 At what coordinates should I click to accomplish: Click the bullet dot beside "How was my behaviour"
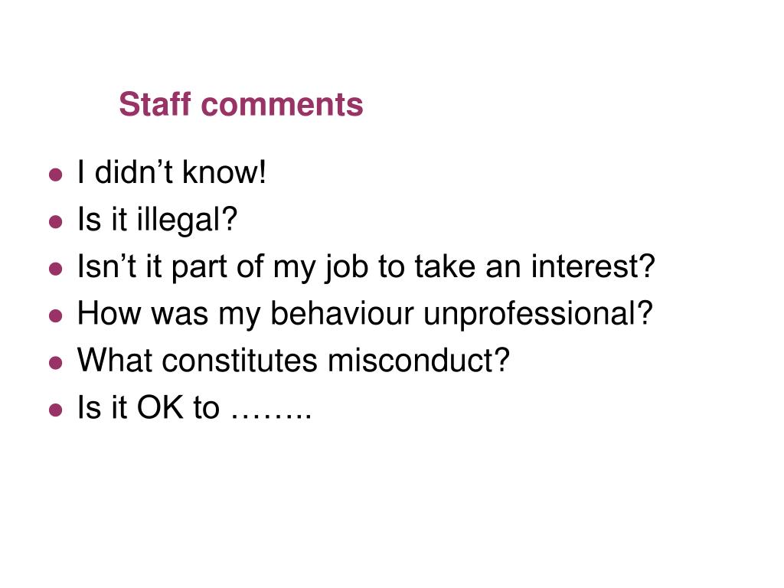coord(55,316)
